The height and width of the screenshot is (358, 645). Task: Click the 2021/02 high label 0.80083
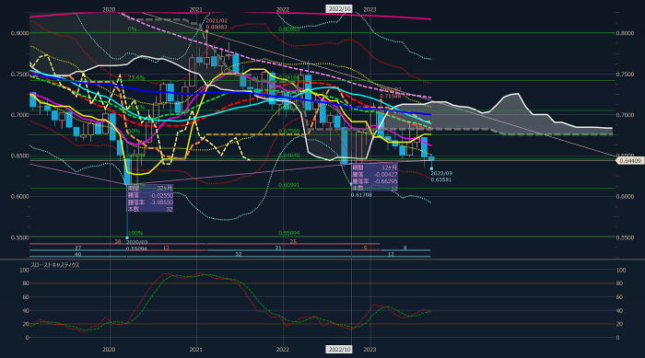point(217,27)
